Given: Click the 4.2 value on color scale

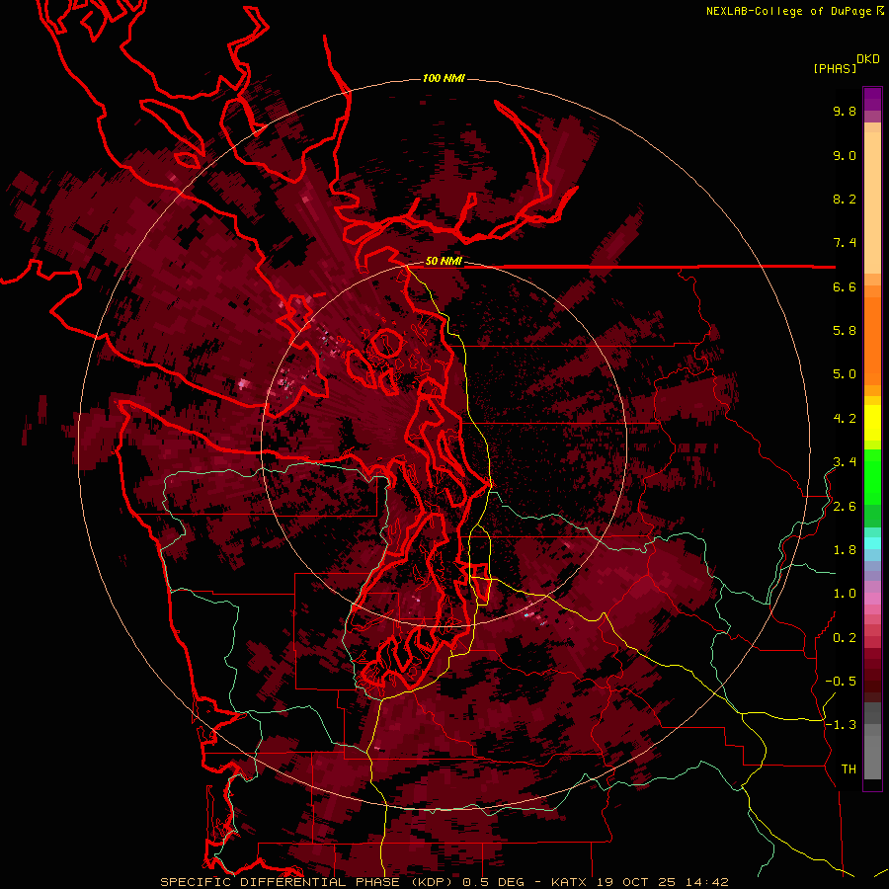Looking at the screenshot, I should click(x=845, y=419).
